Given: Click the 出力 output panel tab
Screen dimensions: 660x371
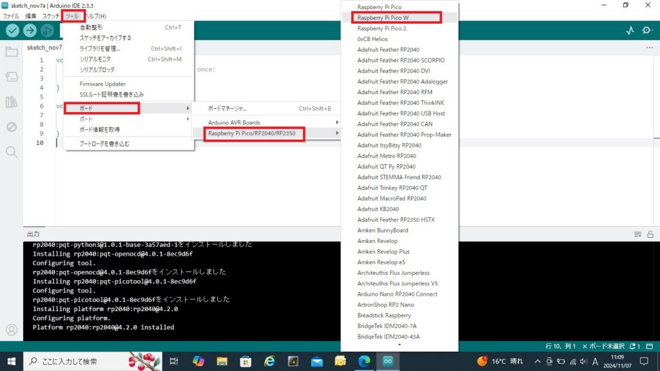Looking at the screenshot, I should [x=34, y=234].
